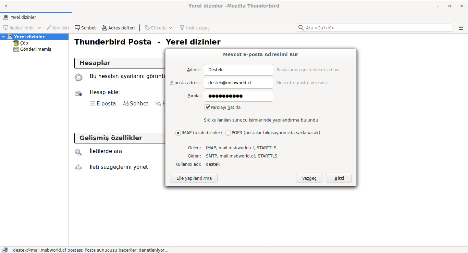Click the Hesaplar section header
The height and width of the screenshot is (253, 468).
(x=95, y=63)
